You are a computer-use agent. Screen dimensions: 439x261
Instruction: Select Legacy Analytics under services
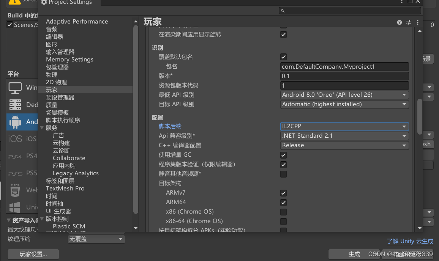[x=76, y=173]
